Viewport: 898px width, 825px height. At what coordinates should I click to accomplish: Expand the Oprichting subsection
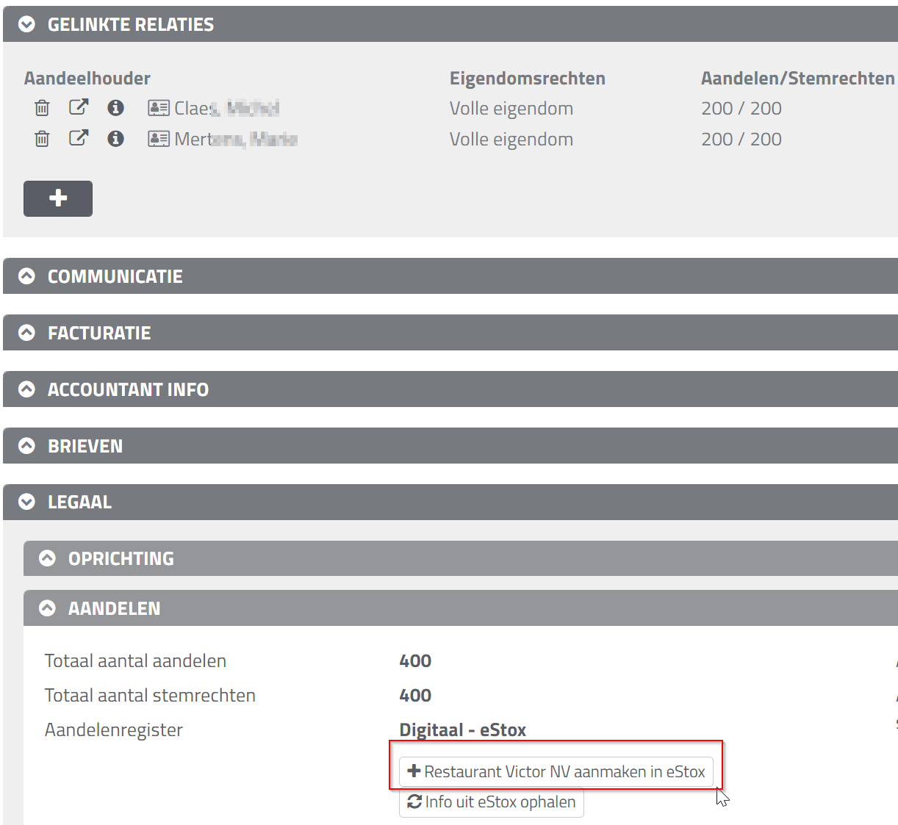tap(48, 558)
